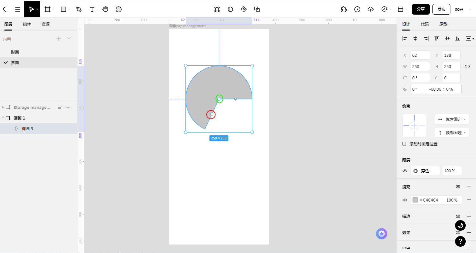This screenshot has height=253, width=476.
Task: Open the plugins puzzle icon
Action: pos(344,9)
